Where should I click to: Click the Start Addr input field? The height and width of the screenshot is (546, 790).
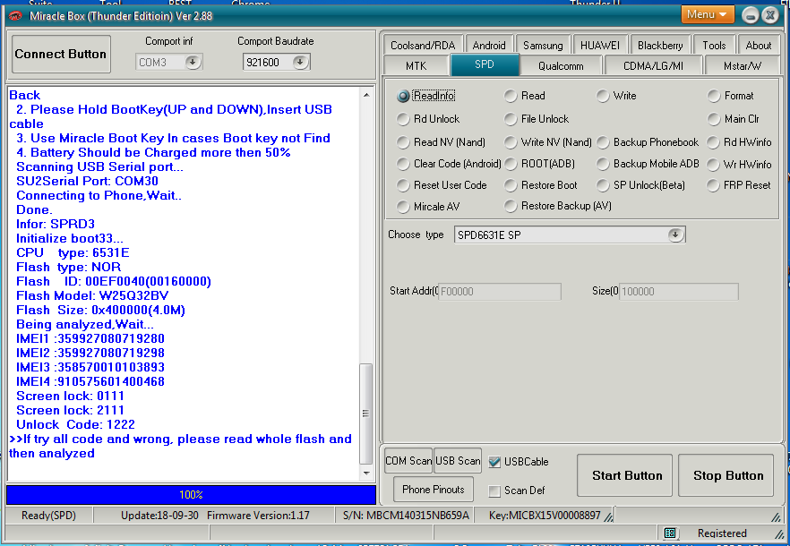[x=499, y=291]
